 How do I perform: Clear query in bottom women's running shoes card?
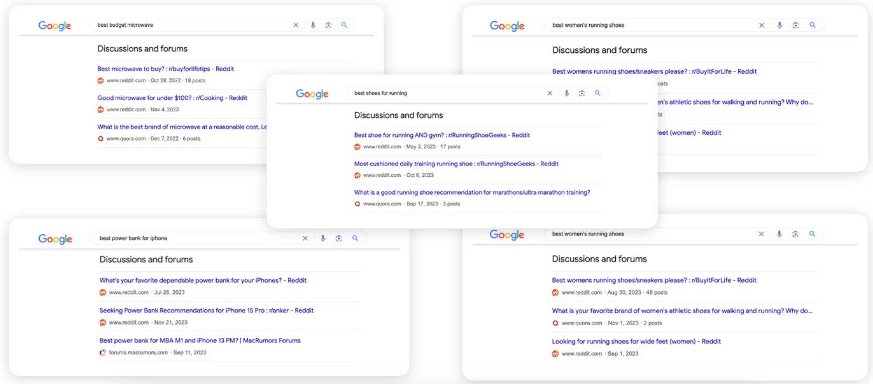click(x=761, y=234)
